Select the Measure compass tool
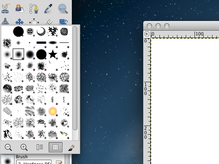The width and height of the screenshot is (219, 164). point(5,21)
